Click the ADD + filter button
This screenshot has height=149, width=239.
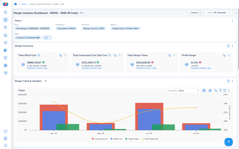pyautogui.click(x=47, y=38)
